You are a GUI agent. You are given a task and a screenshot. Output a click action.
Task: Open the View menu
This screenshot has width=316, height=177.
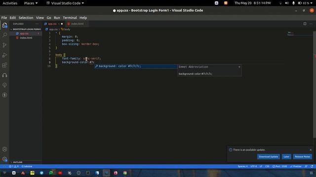[x=40, y=18]
